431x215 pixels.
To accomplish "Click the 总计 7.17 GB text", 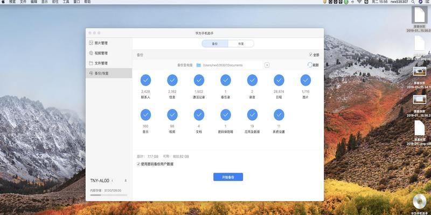I will click(x=148, y=156).
